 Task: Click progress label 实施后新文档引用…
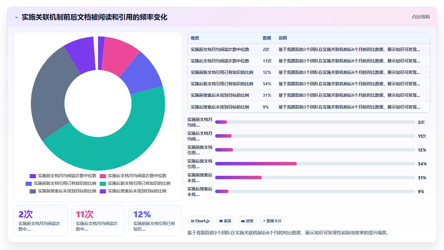[x=200, y=164]
